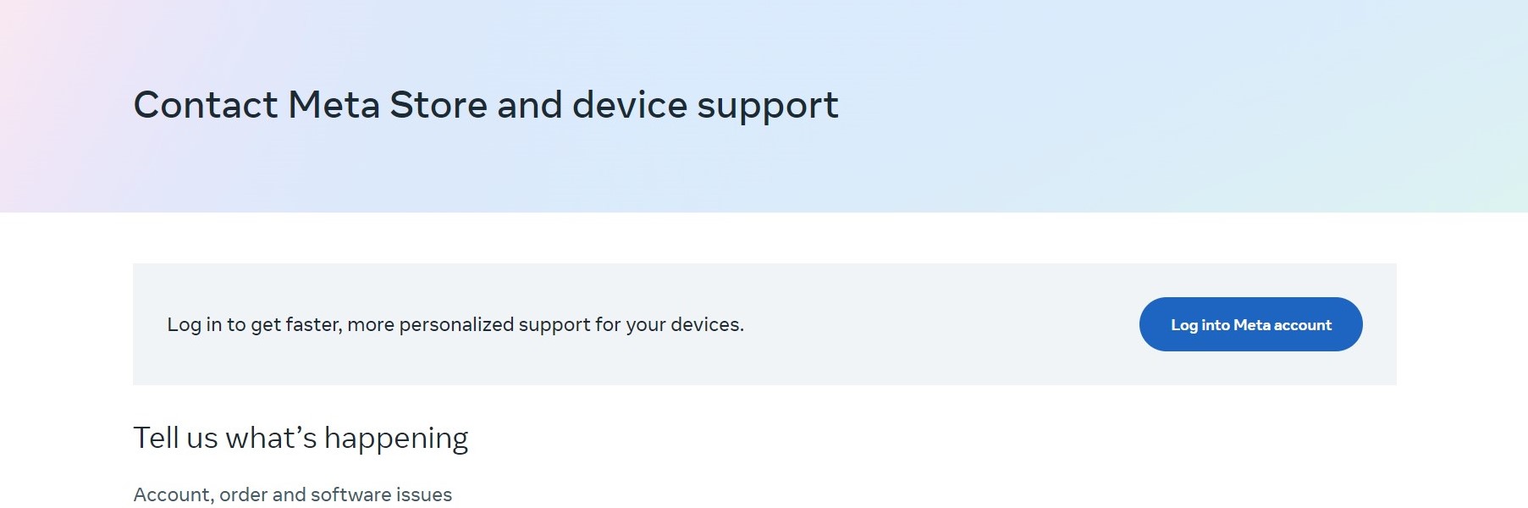Click the word "happening" in the subheading
The height and width of the screenshot is (508, 1528).
tap(395, 439)
